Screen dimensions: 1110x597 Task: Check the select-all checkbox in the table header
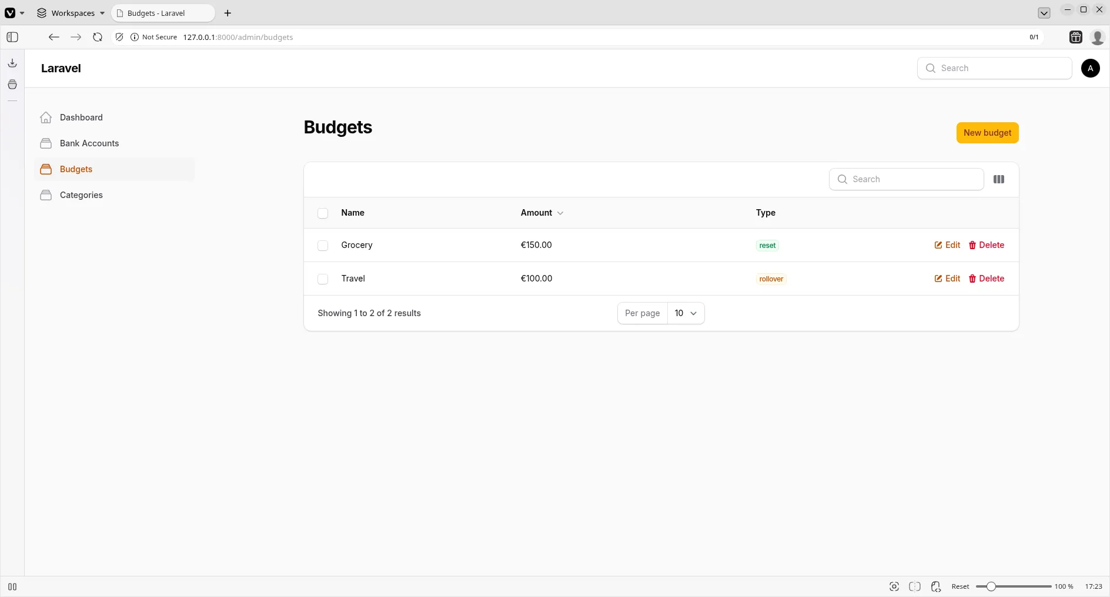[323, 213]
